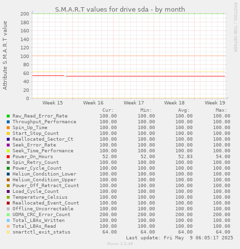240x249 pixels.
Task: Click the pale yellow smartctl_exit_status swatch
Action: tap(8, 232)
